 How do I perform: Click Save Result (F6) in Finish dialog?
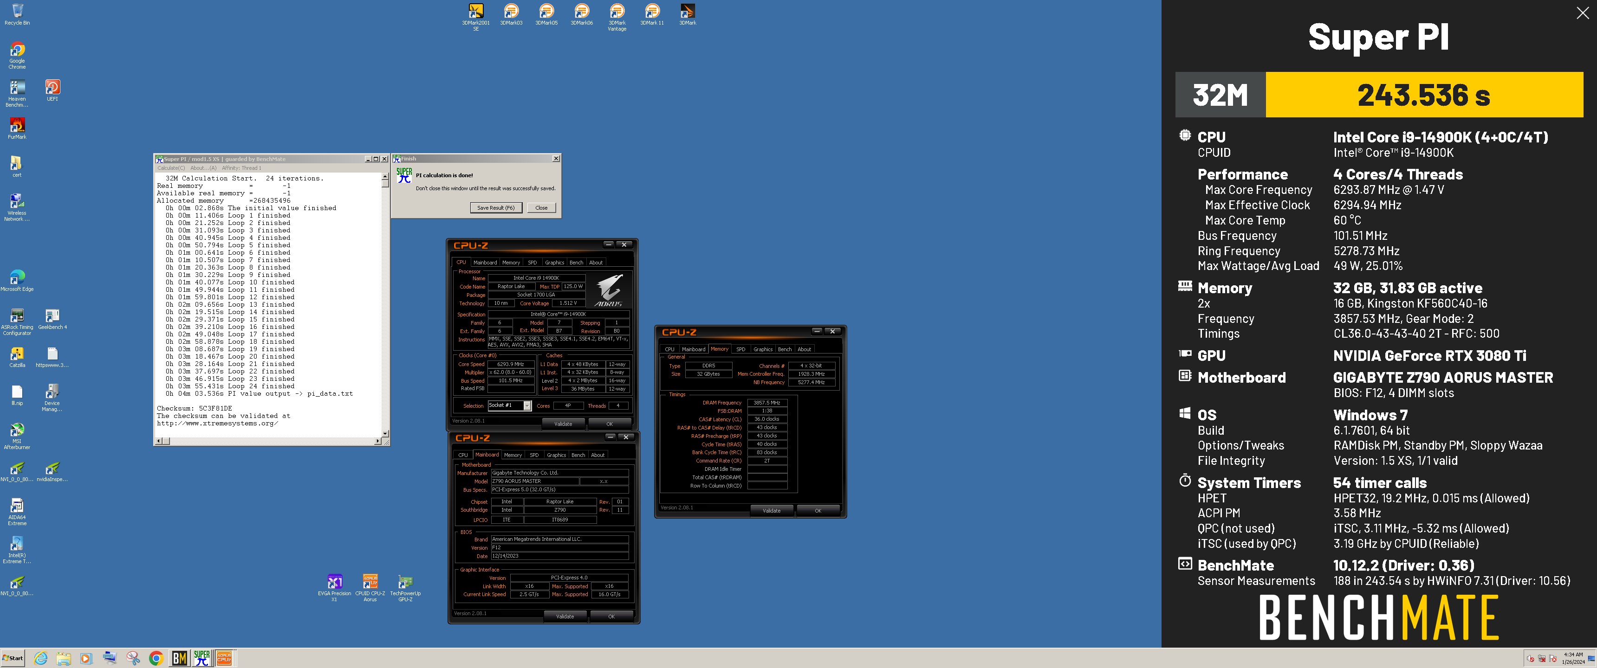click(x=495, y=207)
